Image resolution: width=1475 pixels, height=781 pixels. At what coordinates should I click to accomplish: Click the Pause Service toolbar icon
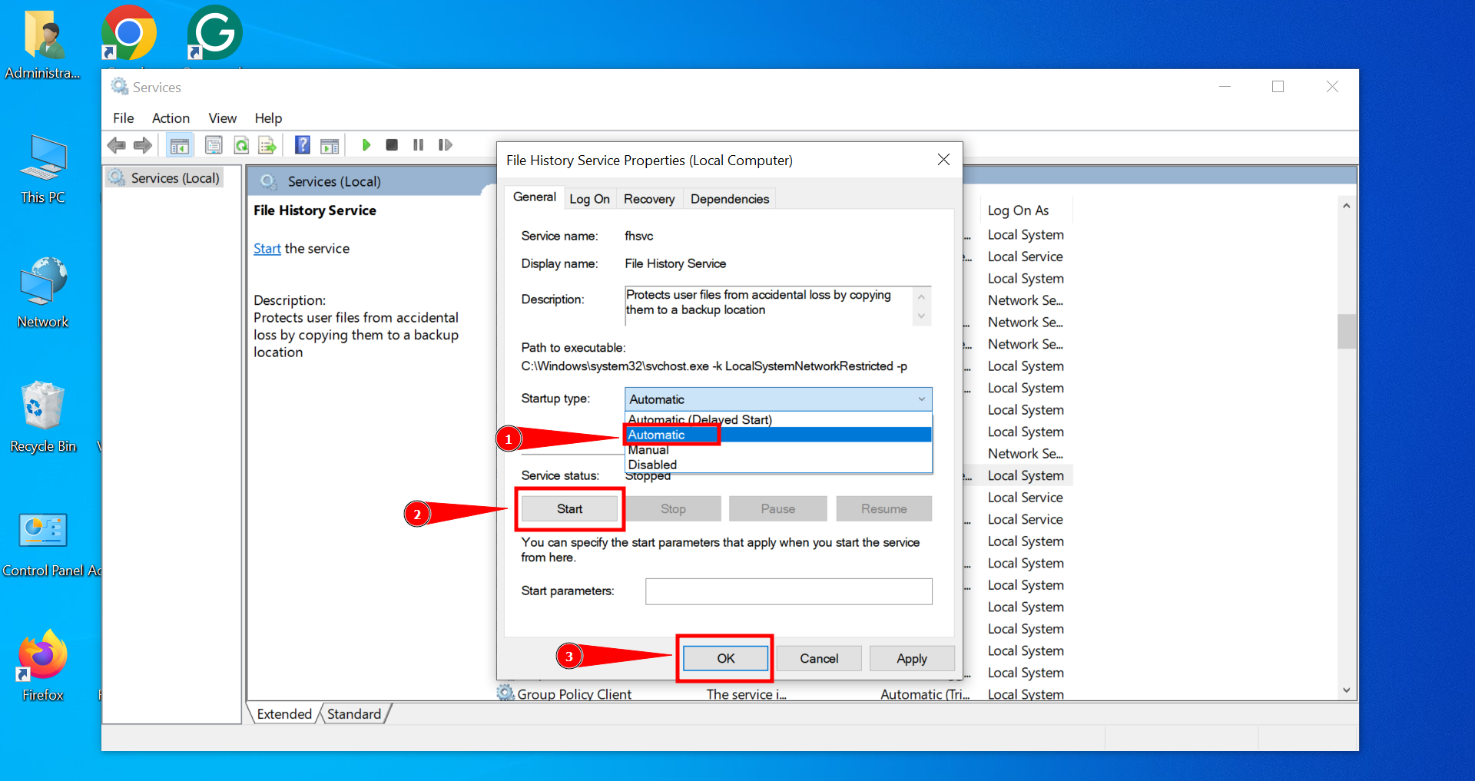tap(418, 145)
